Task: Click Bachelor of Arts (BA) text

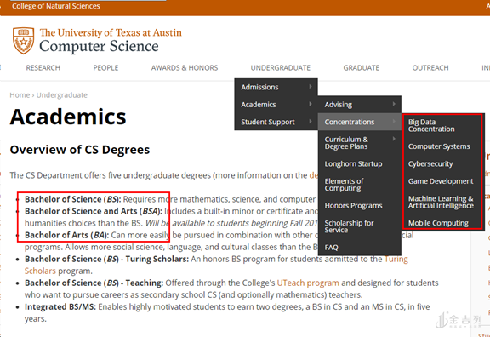Action: [67, 235]
